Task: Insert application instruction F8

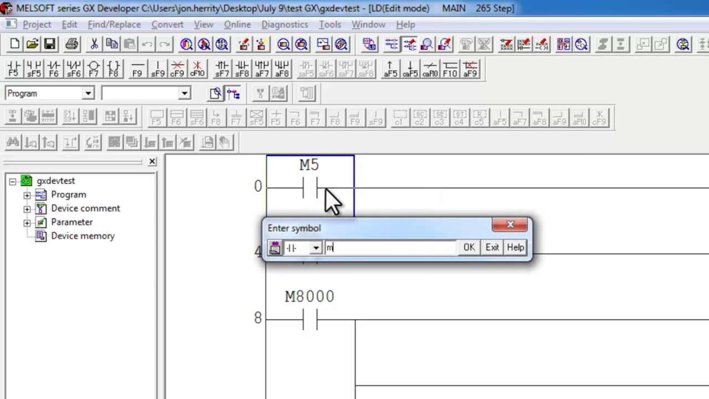Action: [114, 69]
